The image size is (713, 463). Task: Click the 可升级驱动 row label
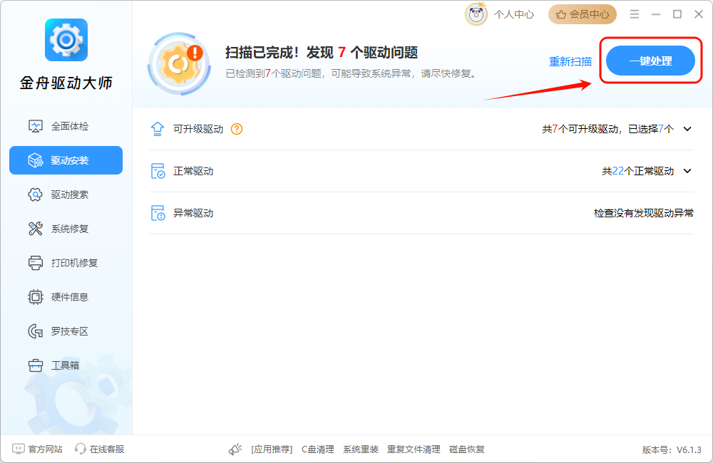coord(198,129)
